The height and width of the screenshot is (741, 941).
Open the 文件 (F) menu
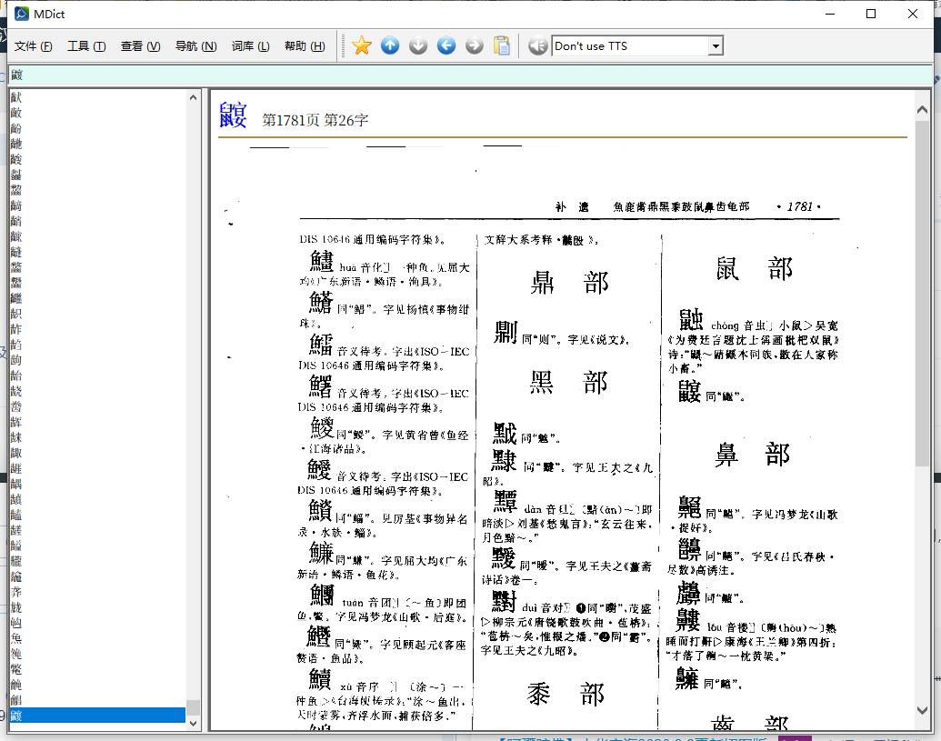pos(33,46)
